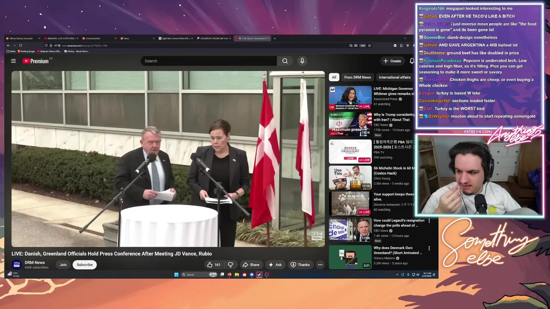Open Legault's resignation video thumbnail
550x309 pixels.
(x=350, y=230)
